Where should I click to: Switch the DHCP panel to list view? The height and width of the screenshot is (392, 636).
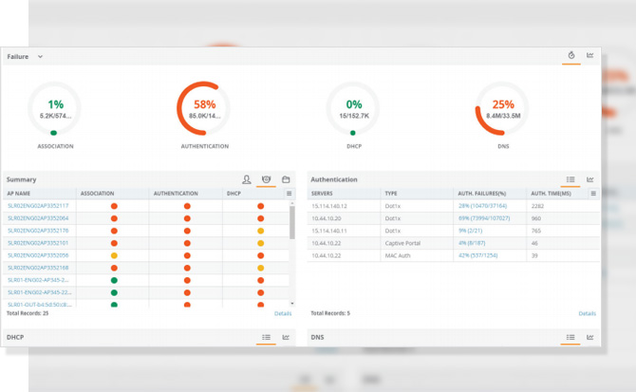pos(267,337)
